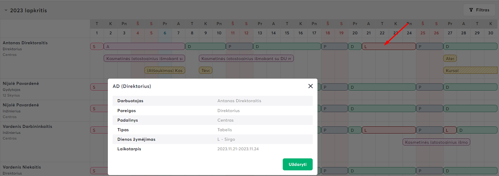Screen dimensions: 499x176
Task: Click day 21 column header
Action: tap(368, 33)
